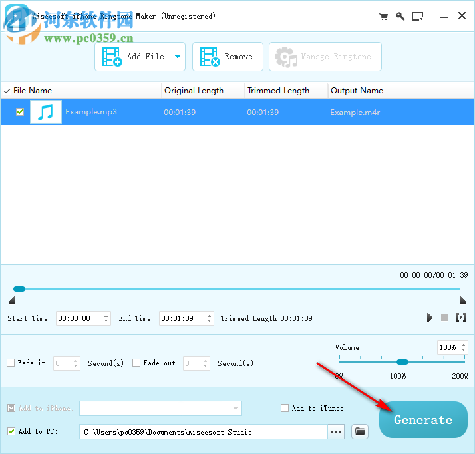Select the Example.mp3 file name

click(x=91, y=112)
